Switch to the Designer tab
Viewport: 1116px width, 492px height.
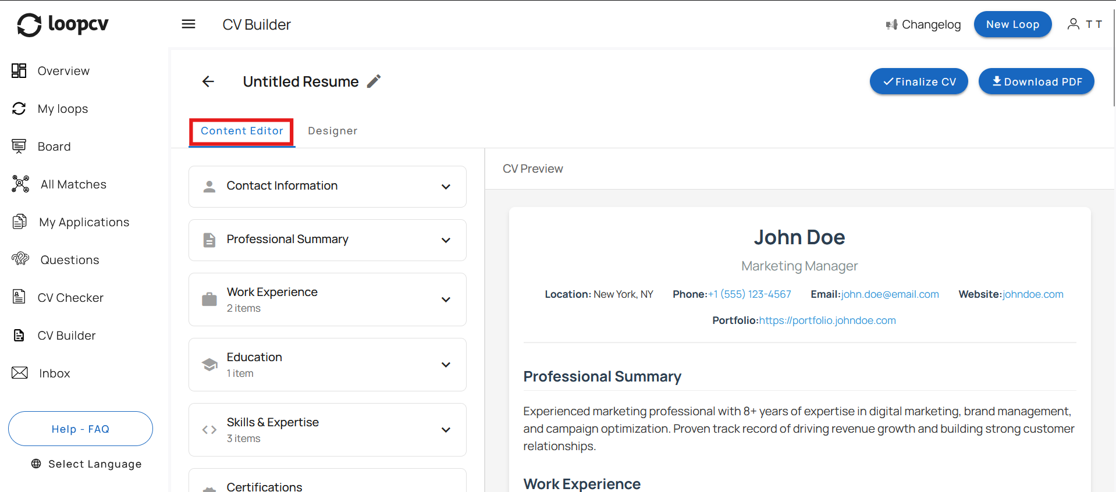click(332, 131)
